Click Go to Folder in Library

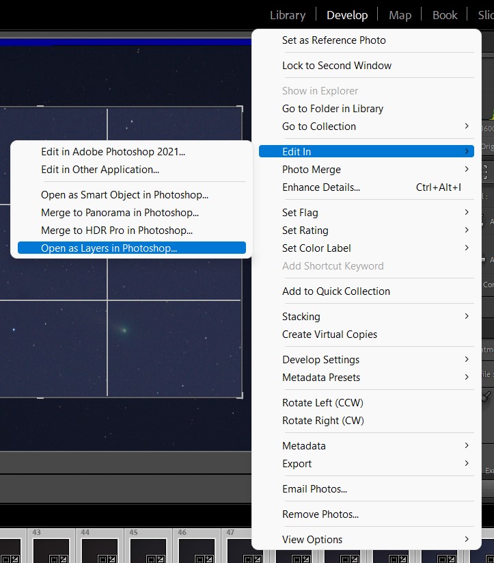pos(366,109)
